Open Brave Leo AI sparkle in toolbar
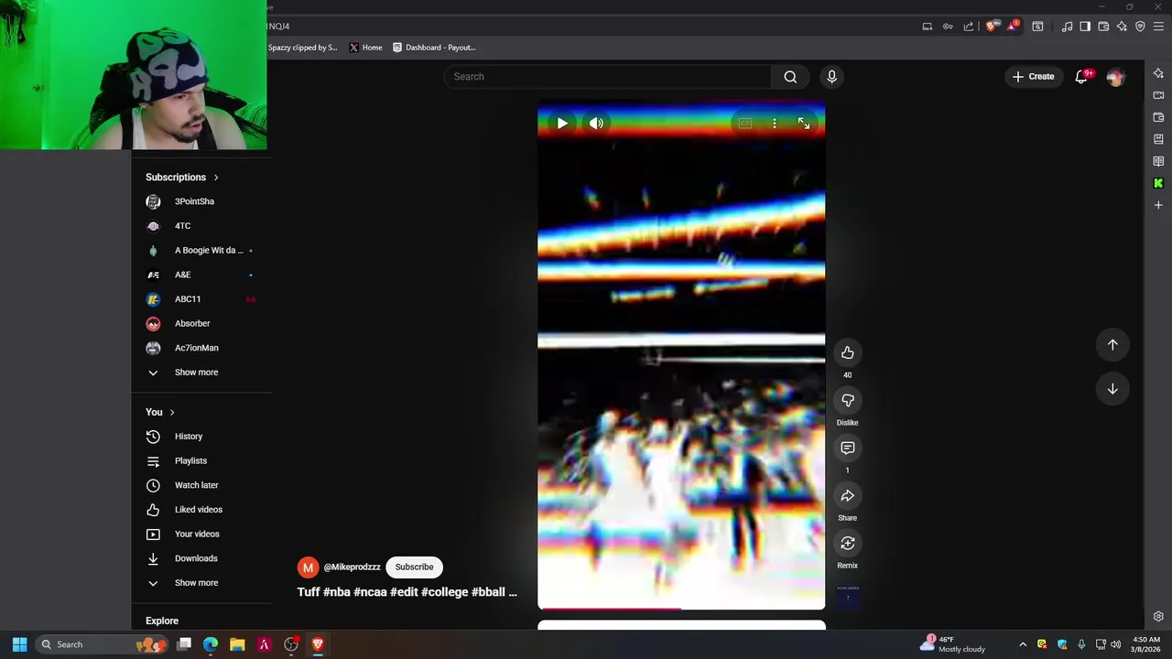The width and height of the screenshot is (1172, 659). click(1122, 27)
